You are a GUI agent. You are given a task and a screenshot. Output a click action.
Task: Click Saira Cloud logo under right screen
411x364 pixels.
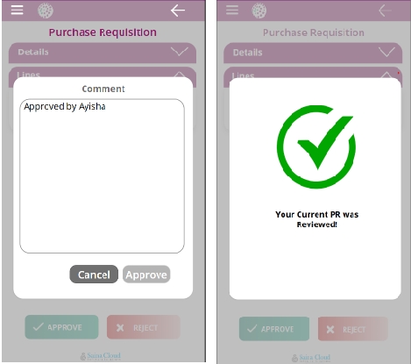tap(311, 358)
